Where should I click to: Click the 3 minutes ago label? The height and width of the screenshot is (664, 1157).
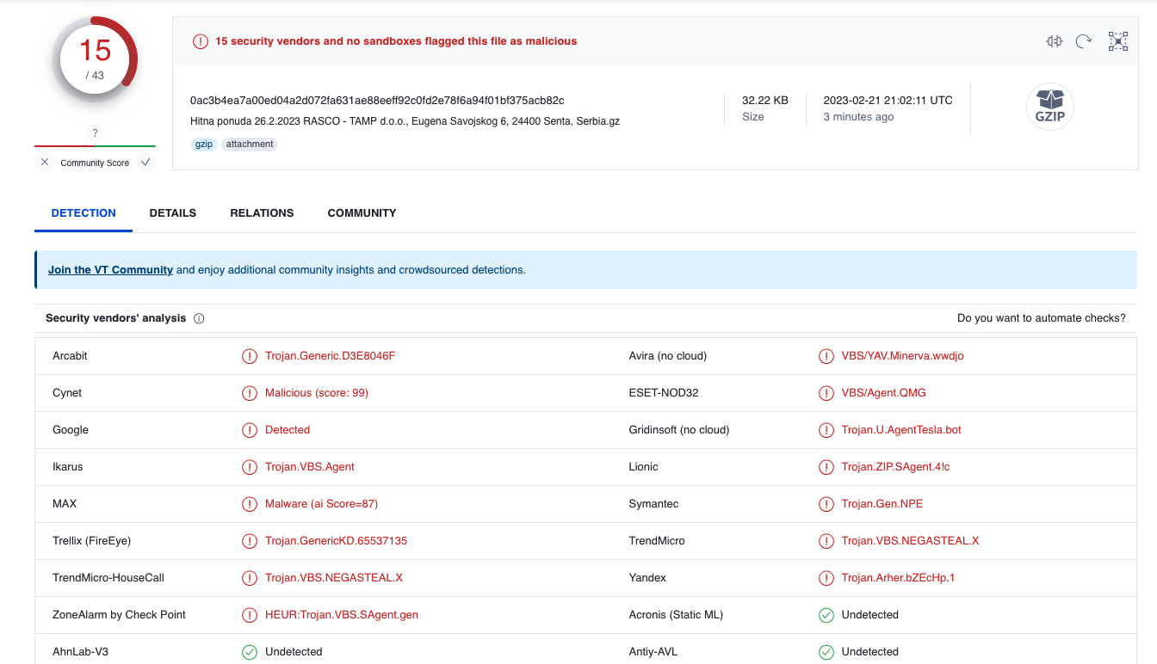[858, 117]
